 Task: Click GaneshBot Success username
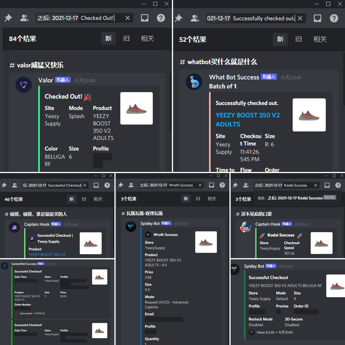tap(24, 264)
